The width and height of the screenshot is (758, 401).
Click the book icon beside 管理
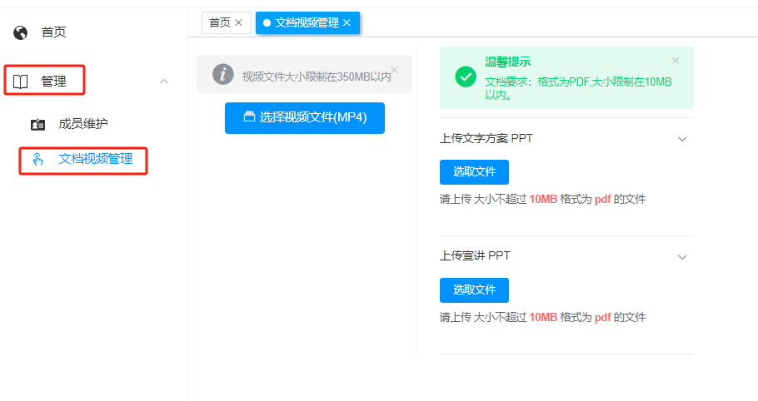20,82
